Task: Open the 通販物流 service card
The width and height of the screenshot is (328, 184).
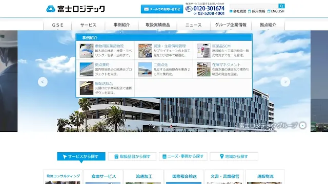Action: [x=265, y=177]
